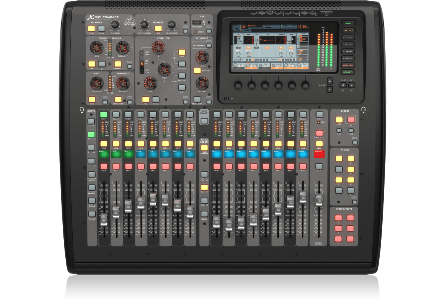Click the Page Select left arrow (No)
The height and width of the screenshot is (301, 445).
coord(343,85)
